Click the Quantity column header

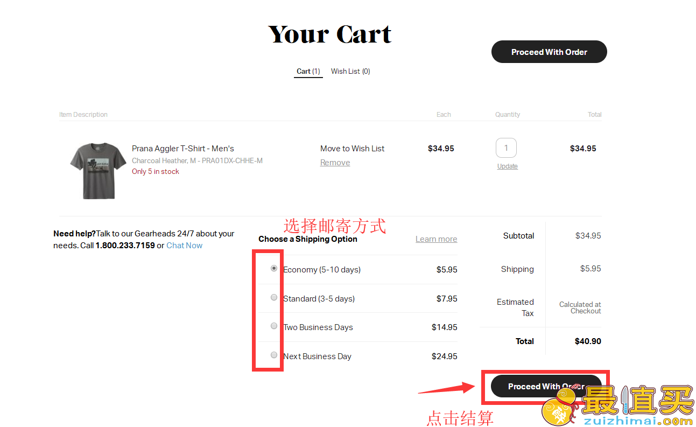pyautogui.click(x=508, y=115)
